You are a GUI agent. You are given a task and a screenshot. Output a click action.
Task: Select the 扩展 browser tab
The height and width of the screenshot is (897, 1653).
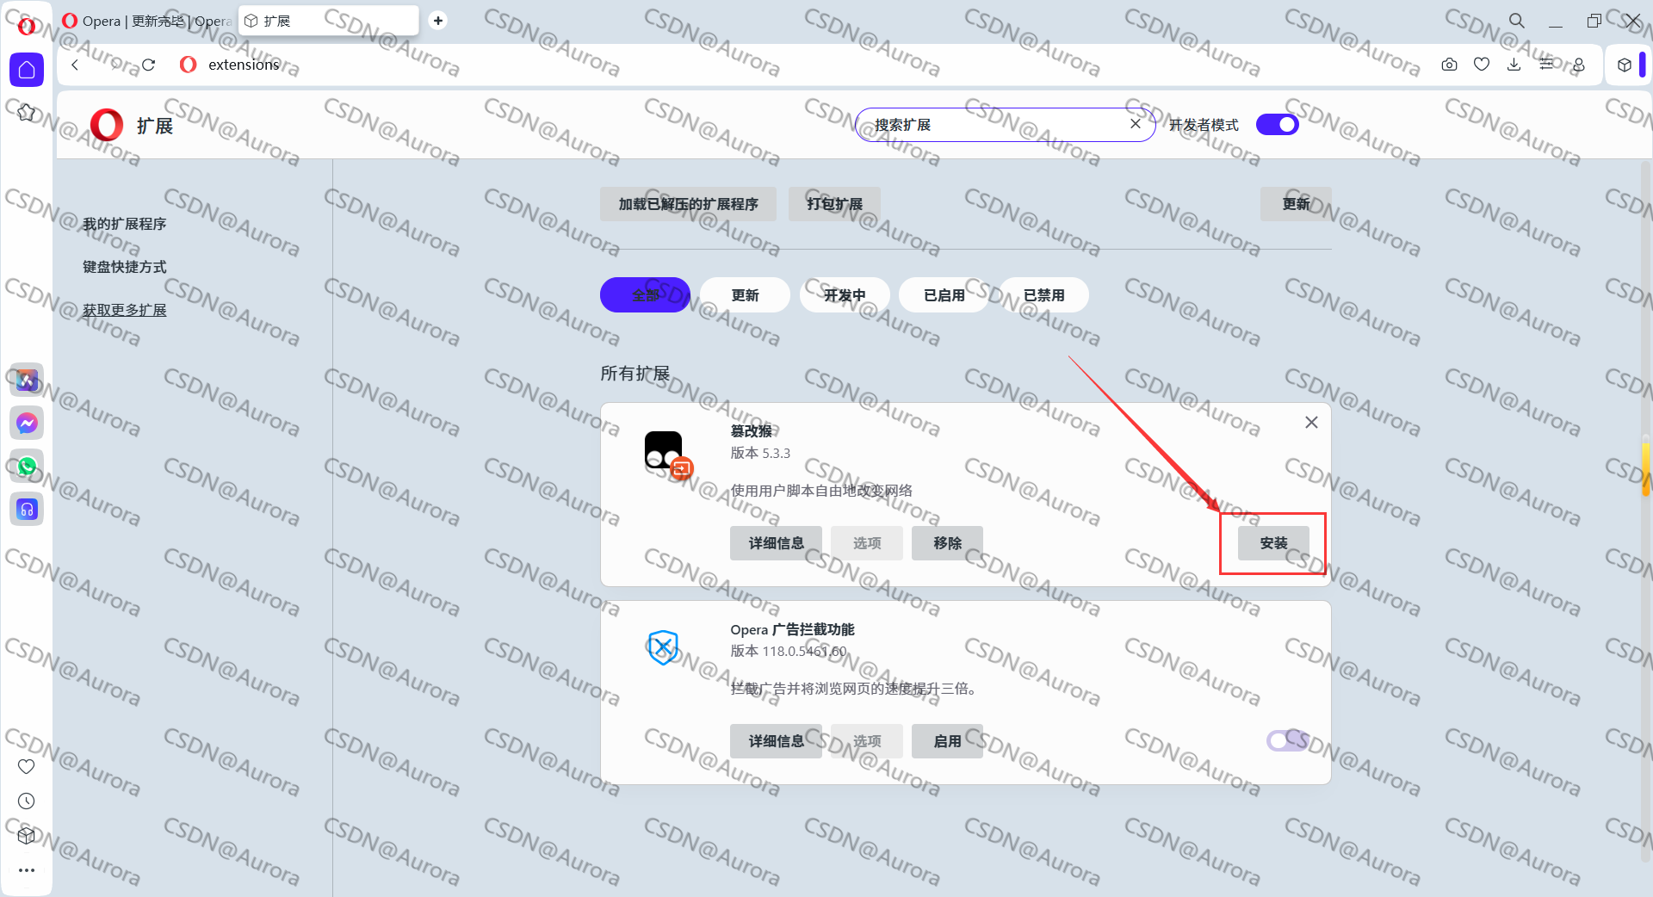pos(327,21)
